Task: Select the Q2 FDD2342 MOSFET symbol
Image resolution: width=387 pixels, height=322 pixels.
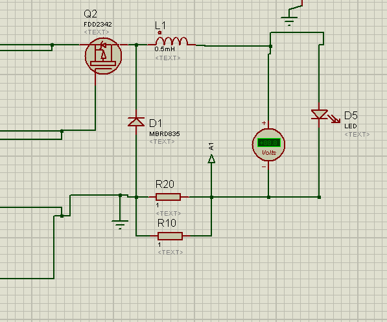Action: click(x=103, y=56)
